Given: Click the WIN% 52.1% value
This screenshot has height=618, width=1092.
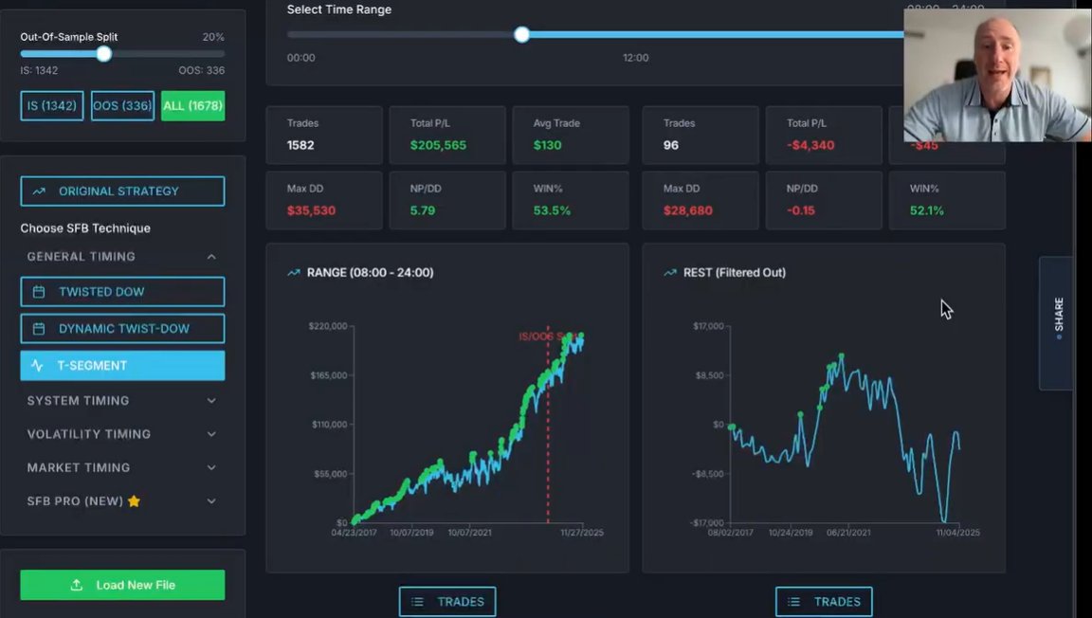Looking at the screenshot, I should click(x=927, y=210).
